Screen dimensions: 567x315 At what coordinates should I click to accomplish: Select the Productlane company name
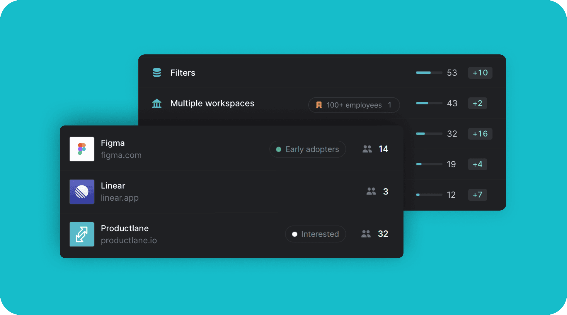coord(125,228)
